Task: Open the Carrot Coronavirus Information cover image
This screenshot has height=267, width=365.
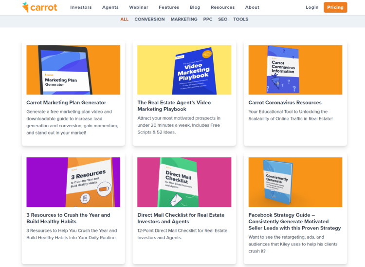Action: tap(295, 70)
